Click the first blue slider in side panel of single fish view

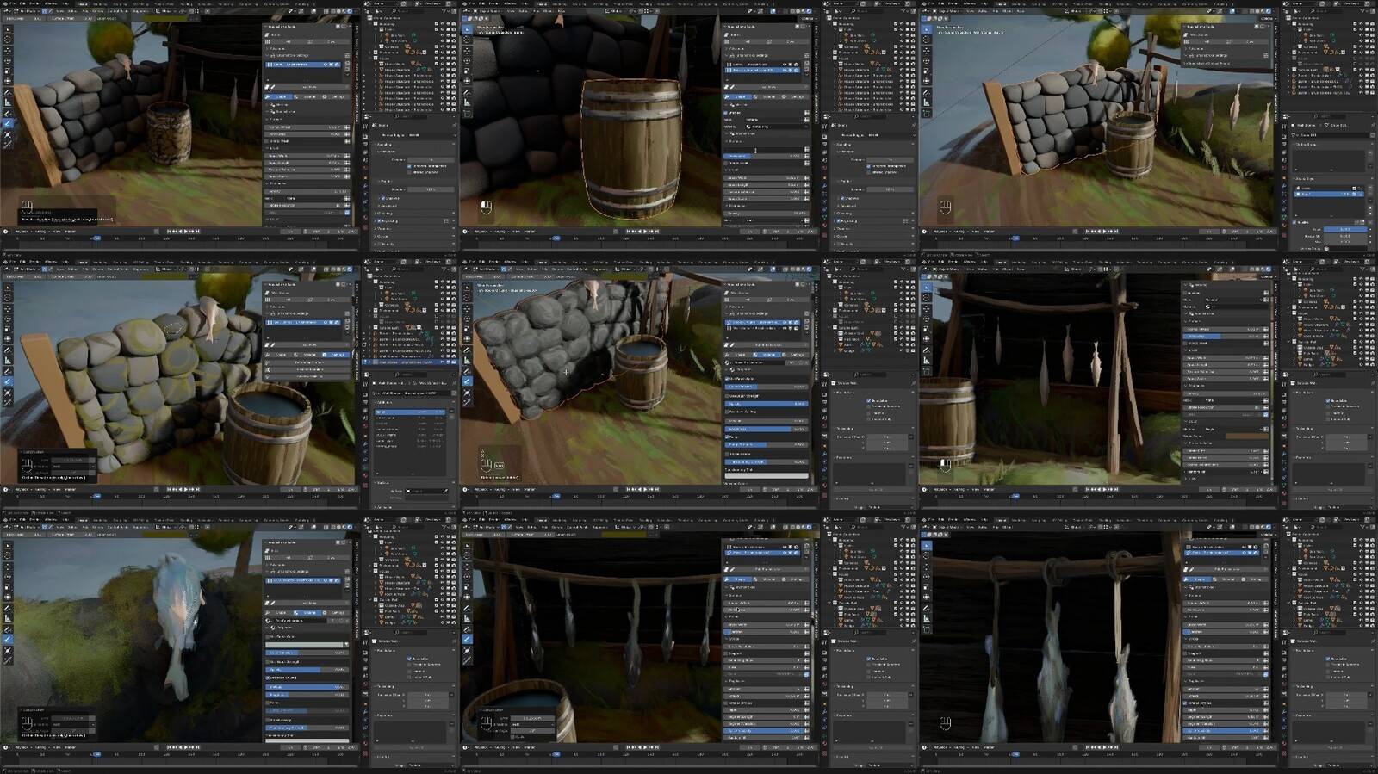point(306,653)
